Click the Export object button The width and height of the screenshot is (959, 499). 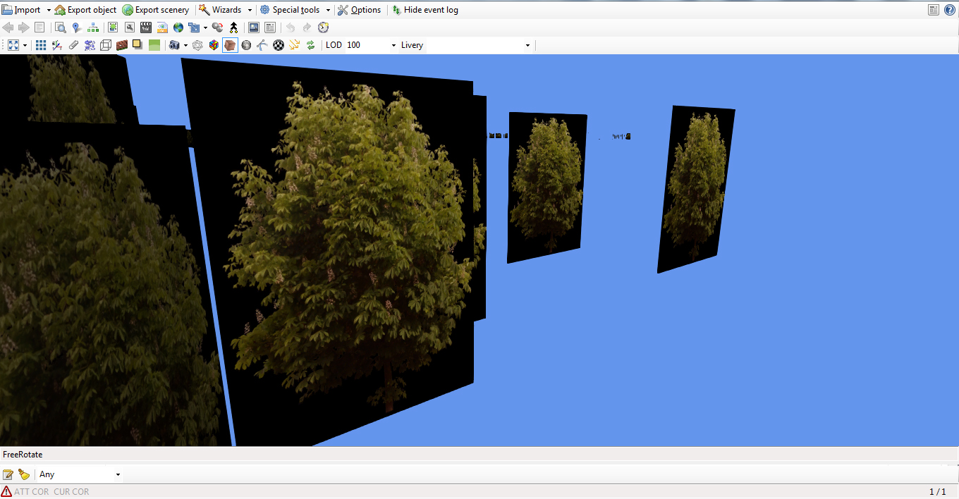click(x=85, y=10)
